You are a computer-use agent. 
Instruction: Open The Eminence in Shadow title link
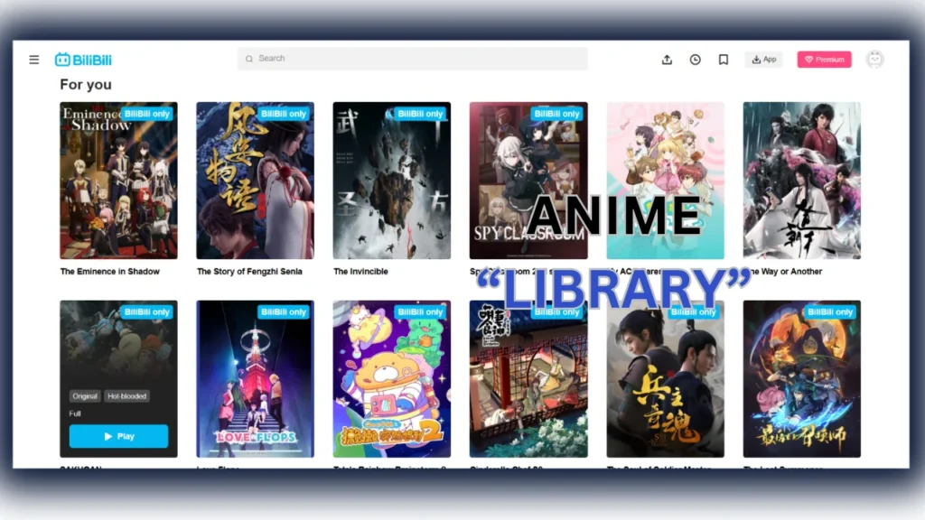(x=112, y=271)
